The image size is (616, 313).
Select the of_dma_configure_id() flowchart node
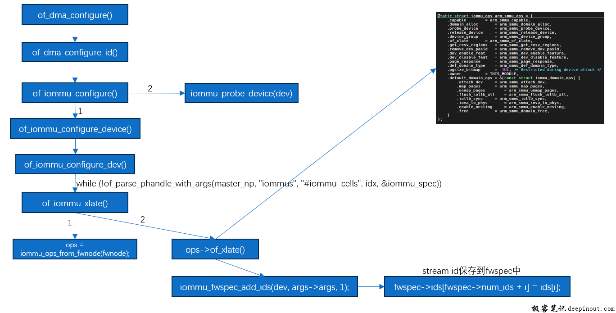(75, 52)
